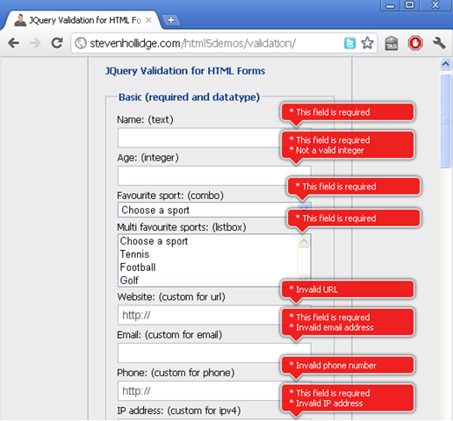Screen dimensions: 453x421
Task: Select Golf in the sports listbox
Action: [x=129, y=281]
